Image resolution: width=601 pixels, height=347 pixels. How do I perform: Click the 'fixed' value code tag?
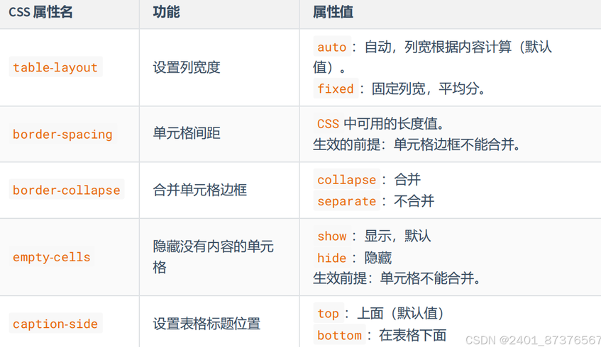click(336, 89)
